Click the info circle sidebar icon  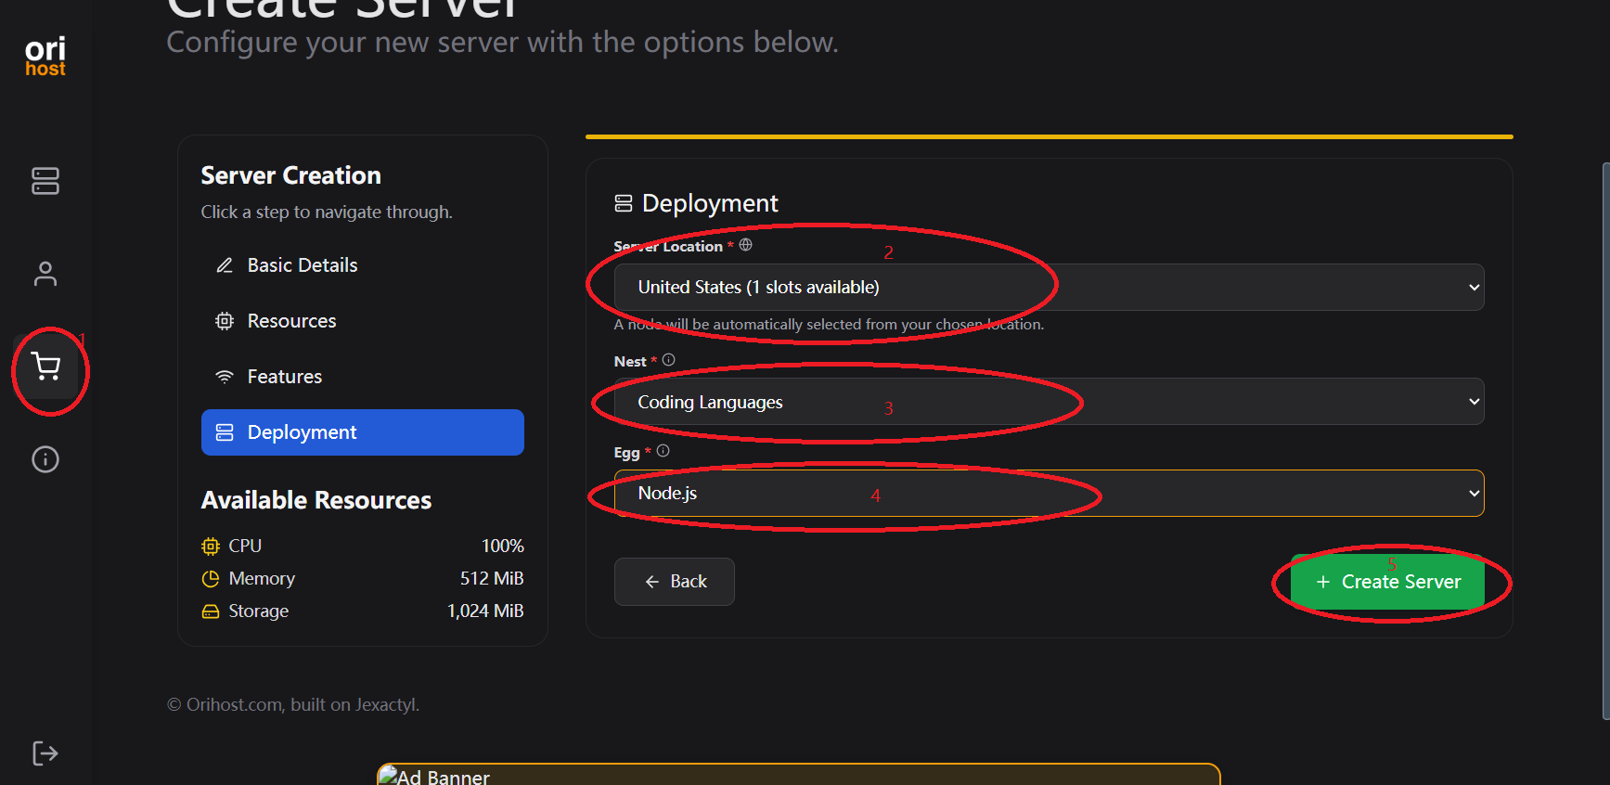pyautogui.click(x=45, y=459)
